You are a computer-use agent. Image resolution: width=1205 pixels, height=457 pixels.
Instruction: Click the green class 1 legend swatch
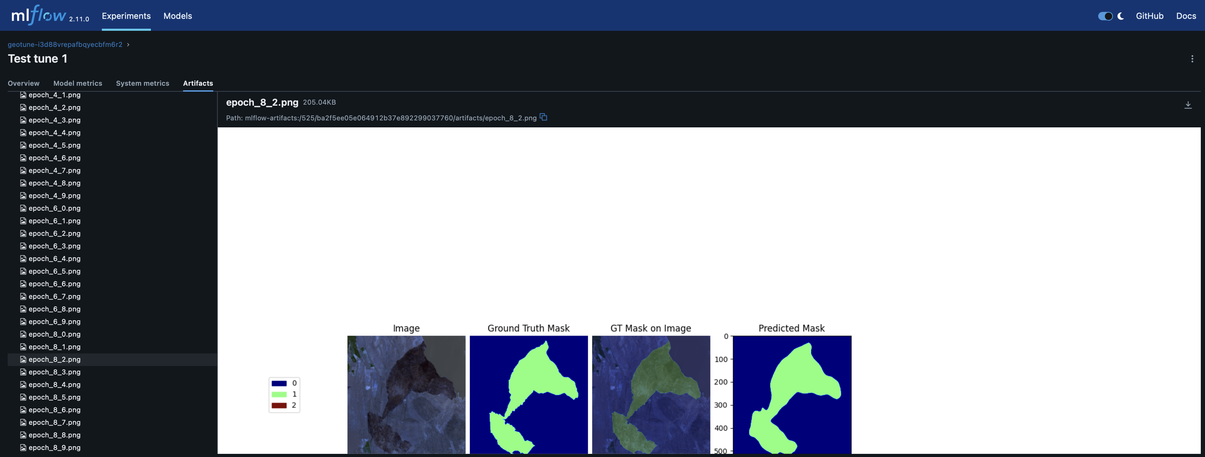point(279,394)
